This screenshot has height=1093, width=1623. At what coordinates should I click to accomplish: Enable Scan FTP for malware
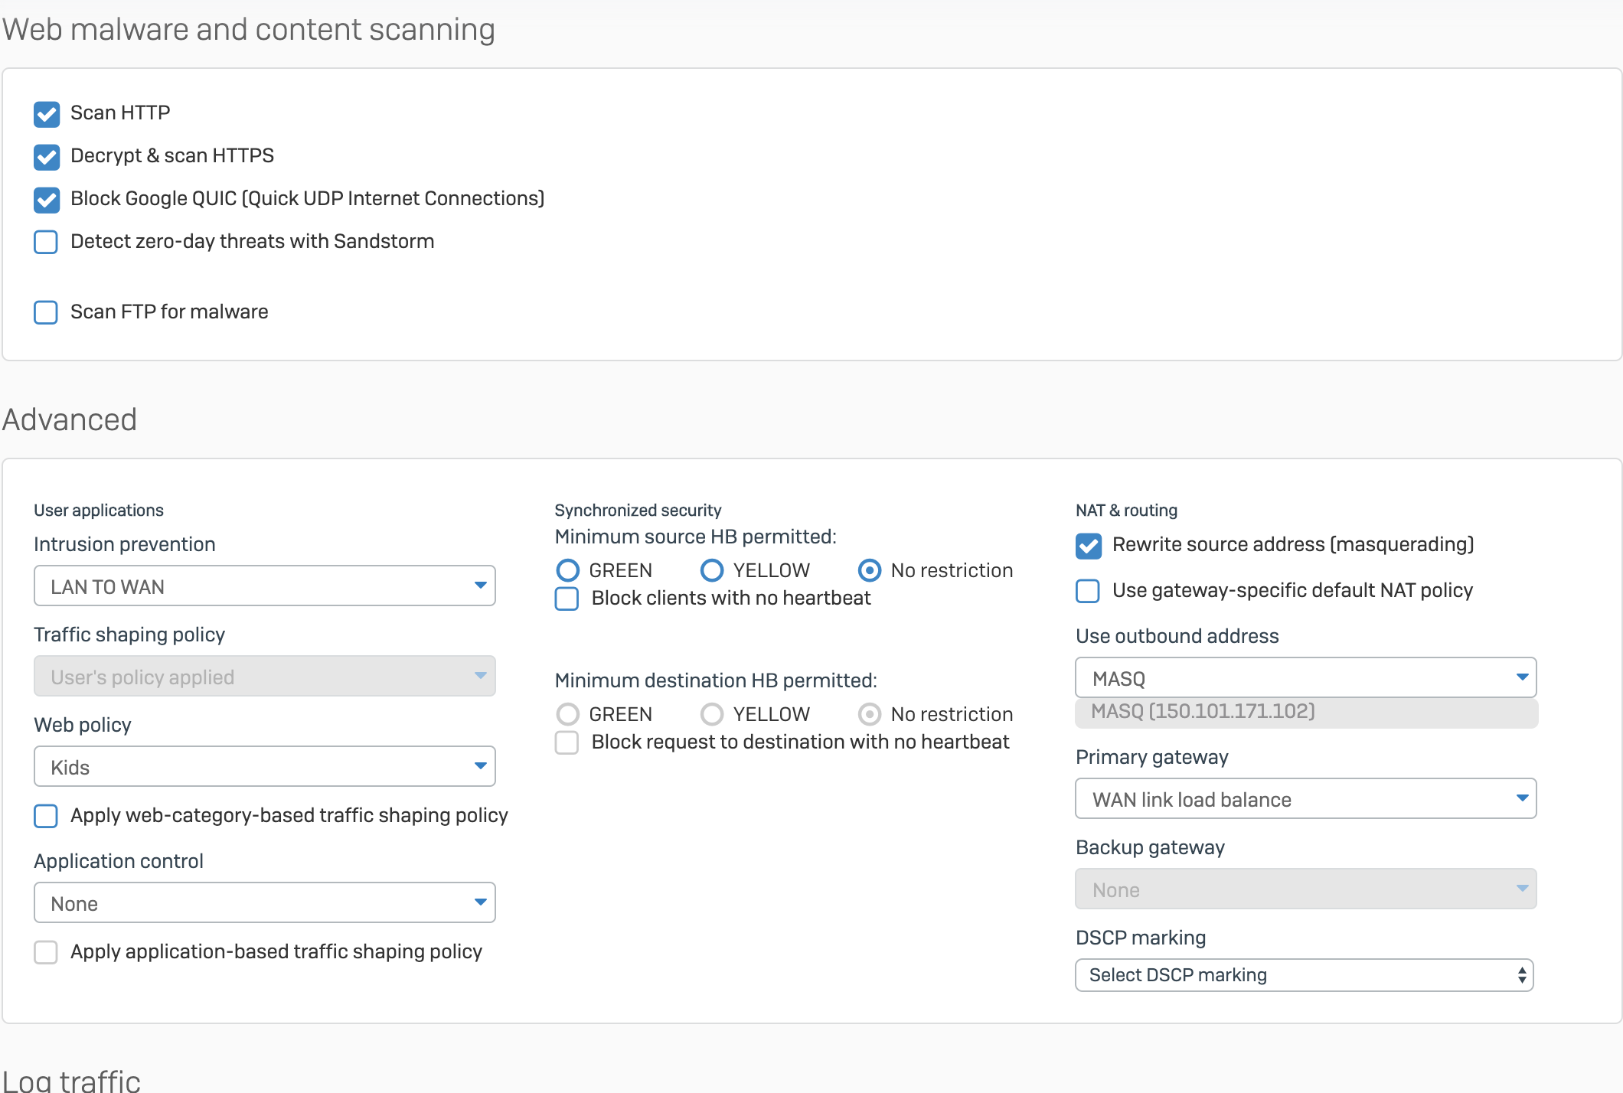47,313
